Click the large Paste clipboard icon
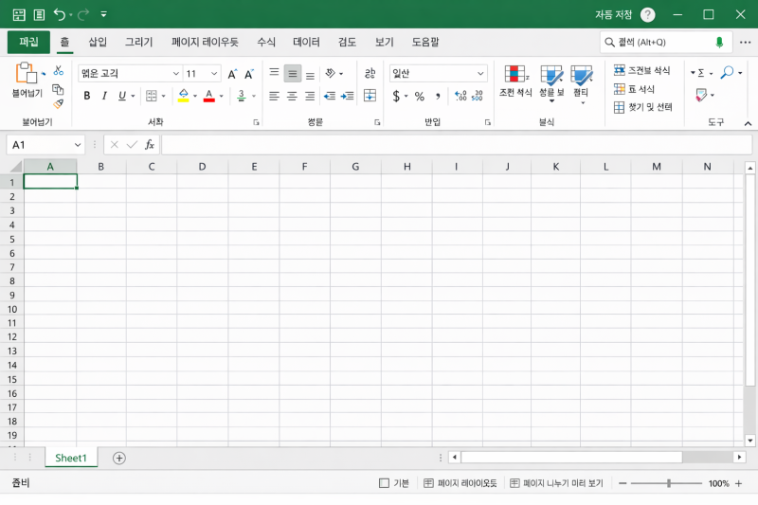758x505 pixels. tap(27, 73)
